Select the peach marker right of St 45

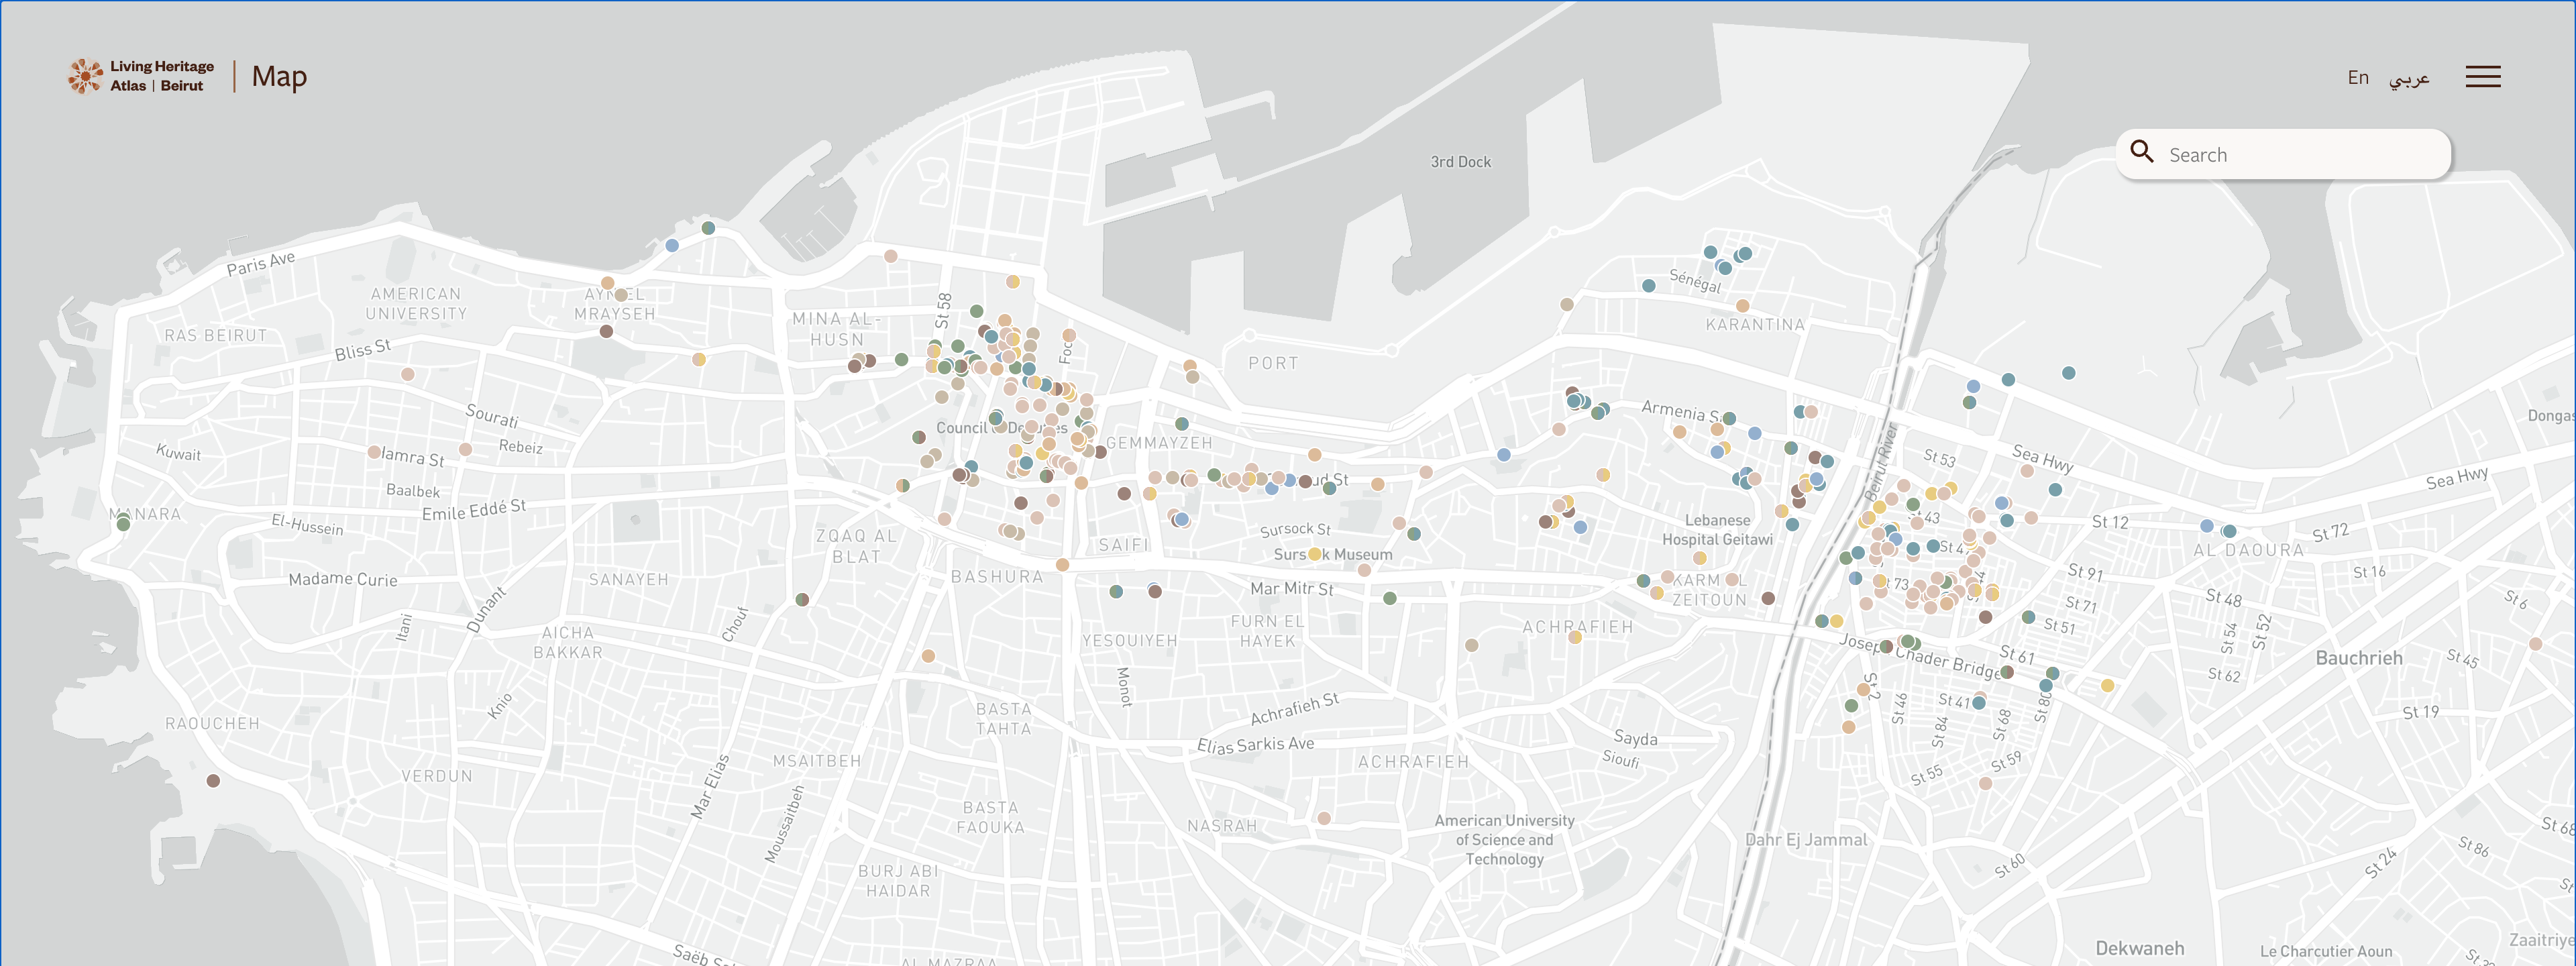click(2535, 644)
